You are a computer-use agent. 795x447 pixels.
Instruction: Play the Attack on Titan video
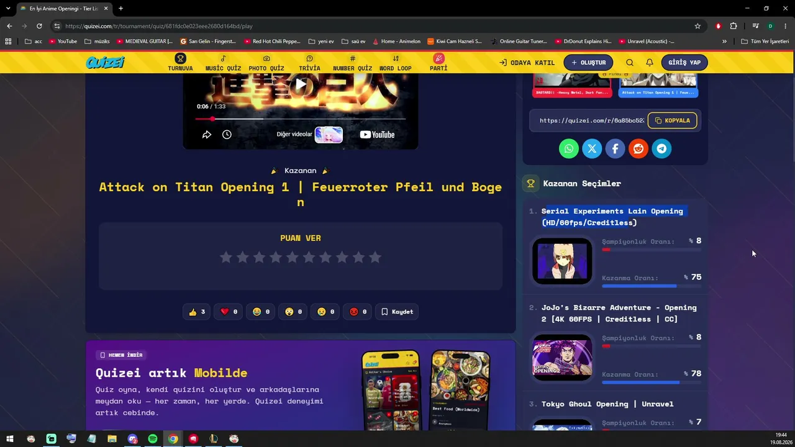(x=301, y=84)
